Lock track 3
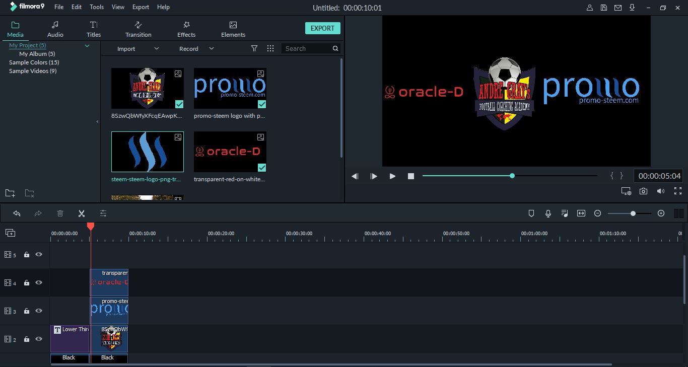 pyautogui.click(x=27, y=311)
